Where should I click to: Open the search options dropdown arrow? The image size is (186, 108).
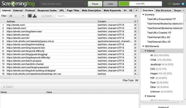tap(136, 16)
